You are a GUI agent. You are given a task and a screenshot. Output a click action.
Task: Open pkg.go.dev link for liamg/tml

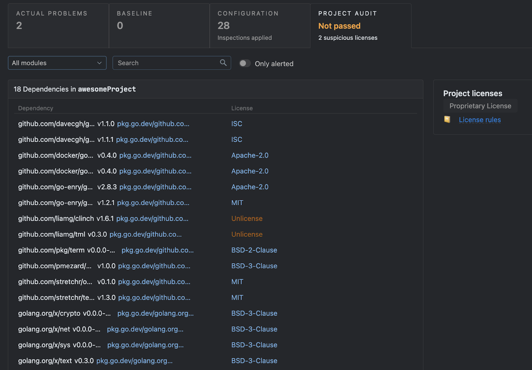click(146, 234)
